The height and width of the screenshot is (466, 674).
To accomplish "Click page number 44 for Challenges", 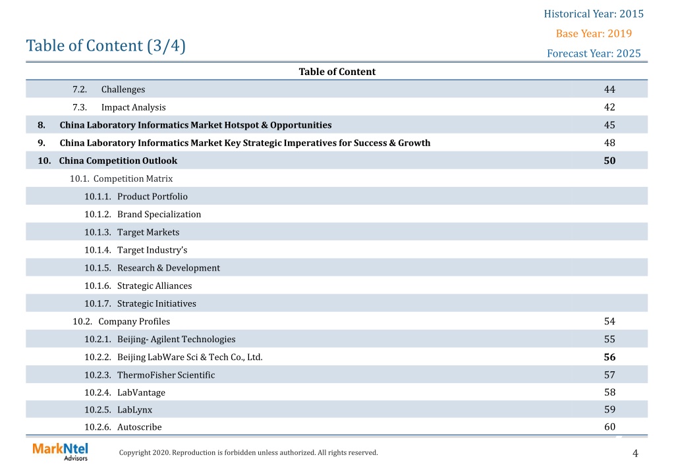I will pos(609,90).
